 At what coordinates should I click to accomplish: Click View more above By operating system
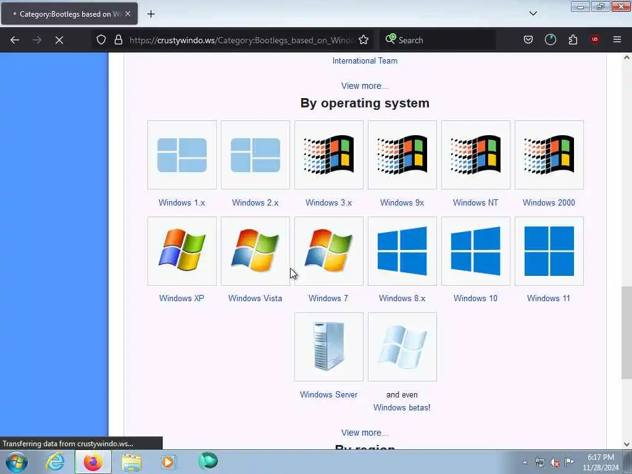coord(365,86)
